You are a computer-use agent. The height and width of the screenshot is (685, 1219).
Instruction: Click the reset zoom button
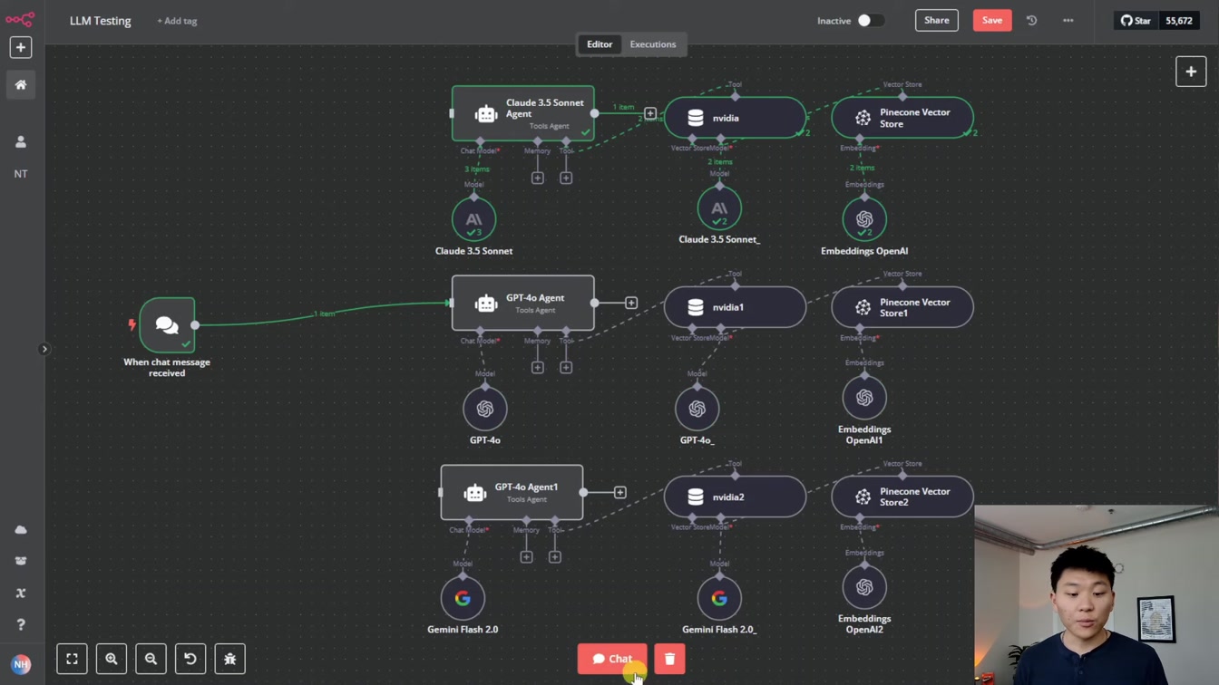190,659
